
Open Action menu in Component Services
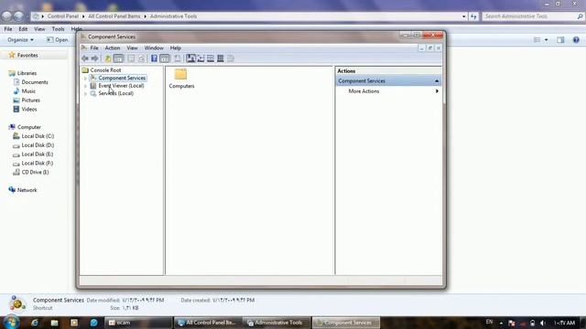113,48
